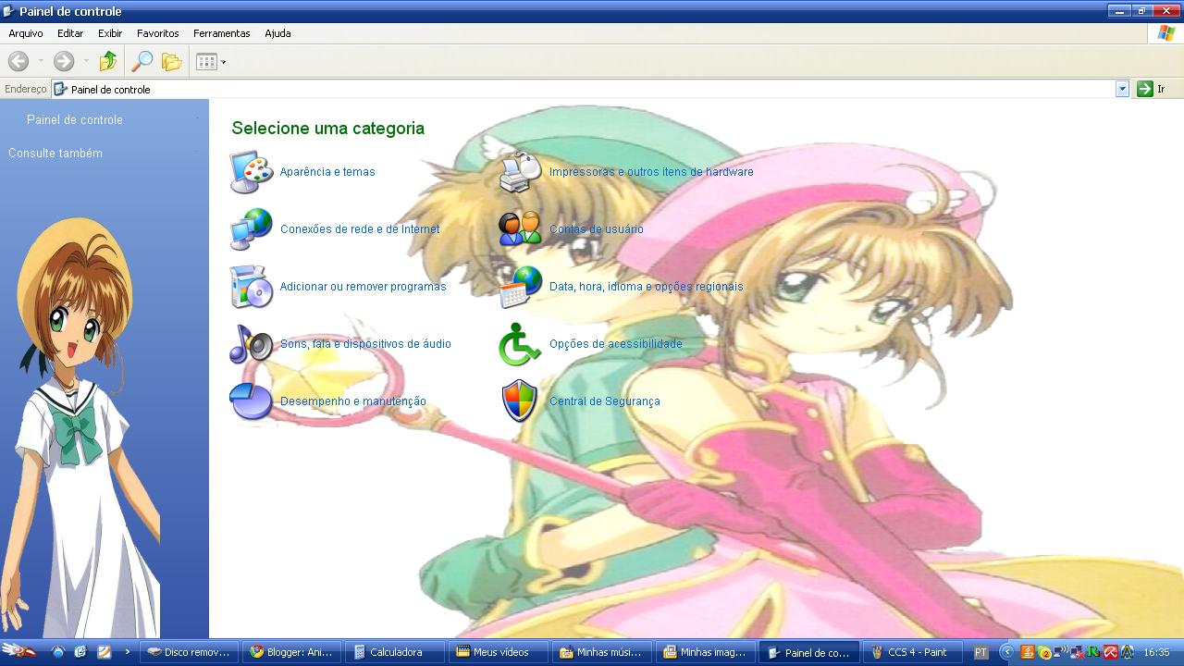Open the Back button history dropdown arrow
This screenshot has width=1184, height=666.
tap(41, 62)
